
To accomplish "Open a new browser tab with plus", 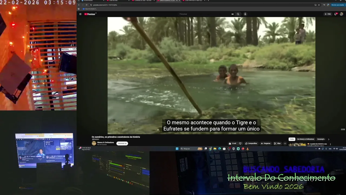I will (208, 1).
